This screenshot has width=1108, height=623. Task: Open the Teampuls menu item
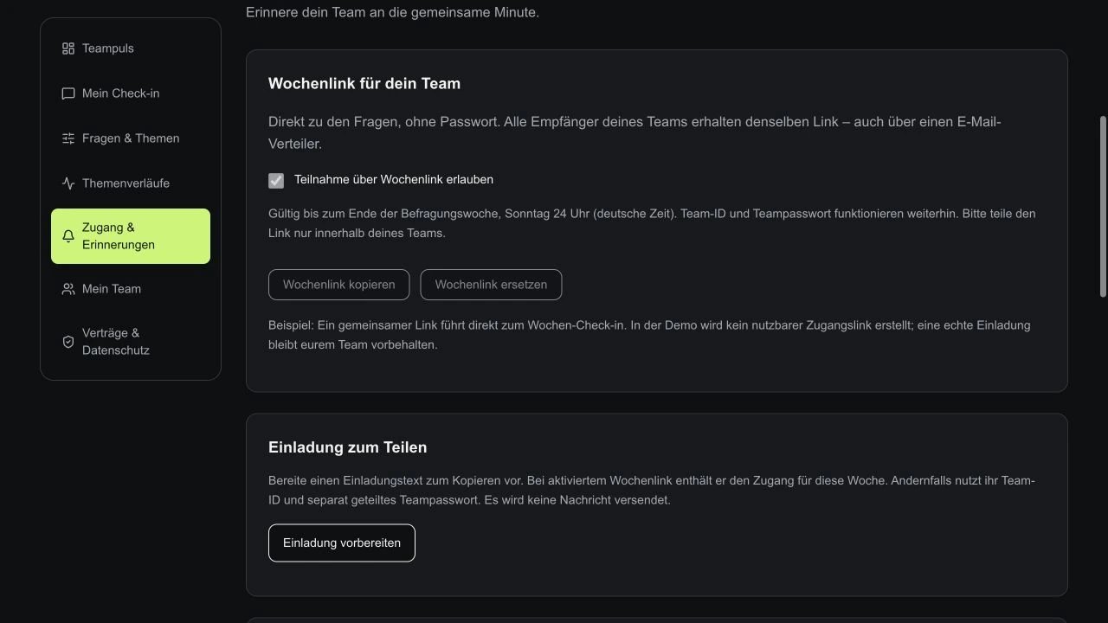131,48
